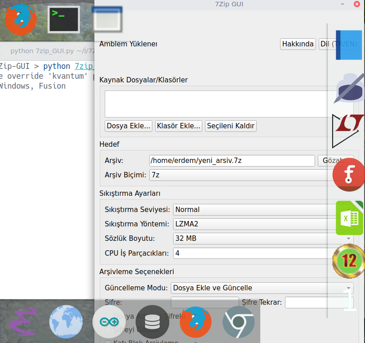The image size is (365, 343).
Task: Open Sözlük Boyutu dropdown showing 32 MB
Action: [x=263, y=238]
